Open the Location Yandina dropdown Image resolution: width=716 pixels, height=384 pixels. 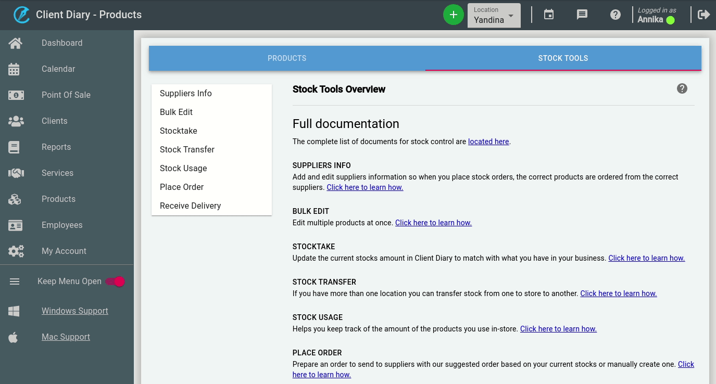coord(494,15)
